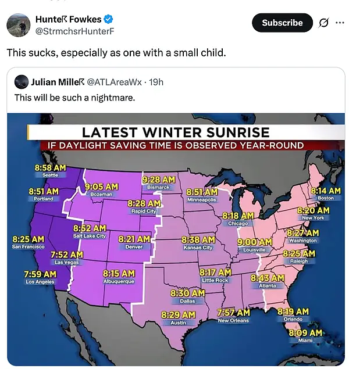Click Hunter Fowkes display name

68,19
